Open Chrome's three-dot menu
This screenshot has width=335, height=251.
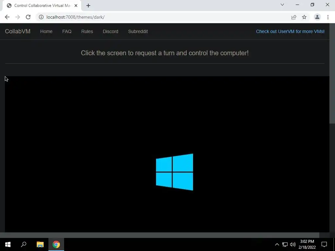point(328,17)
